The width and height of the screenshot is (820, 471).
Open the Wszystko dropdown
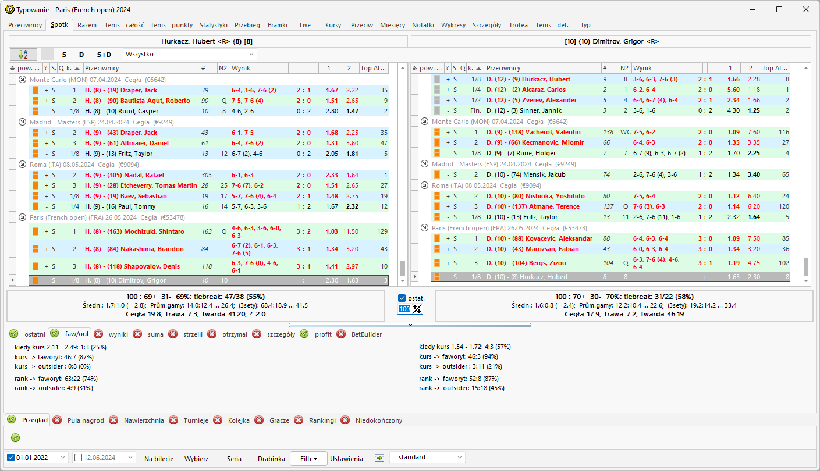click(190, 54)
